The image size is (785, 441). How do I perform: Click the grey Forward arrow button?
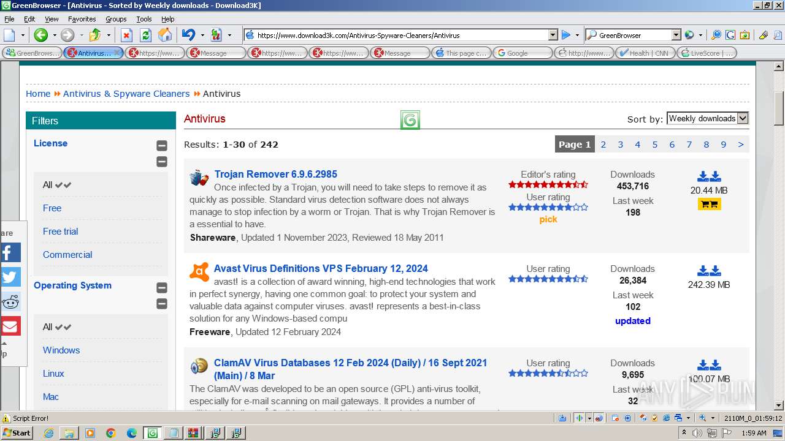click(x=67, y=35)
